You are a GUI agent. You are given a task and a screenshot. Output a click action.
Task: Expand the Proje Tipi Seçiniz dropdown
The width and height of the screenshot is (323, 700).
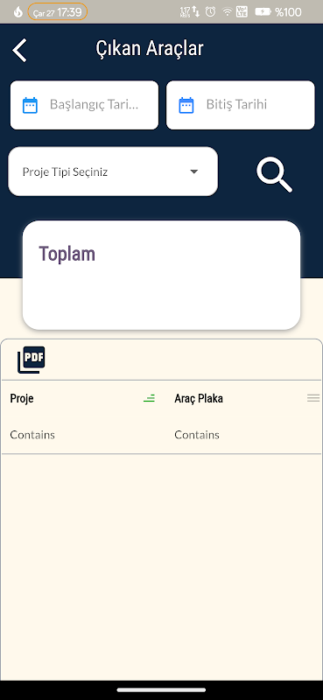coord(113,171)
